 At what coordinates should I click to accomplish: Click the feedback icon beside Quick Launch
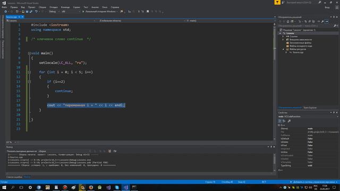click(x=283, y=2)
